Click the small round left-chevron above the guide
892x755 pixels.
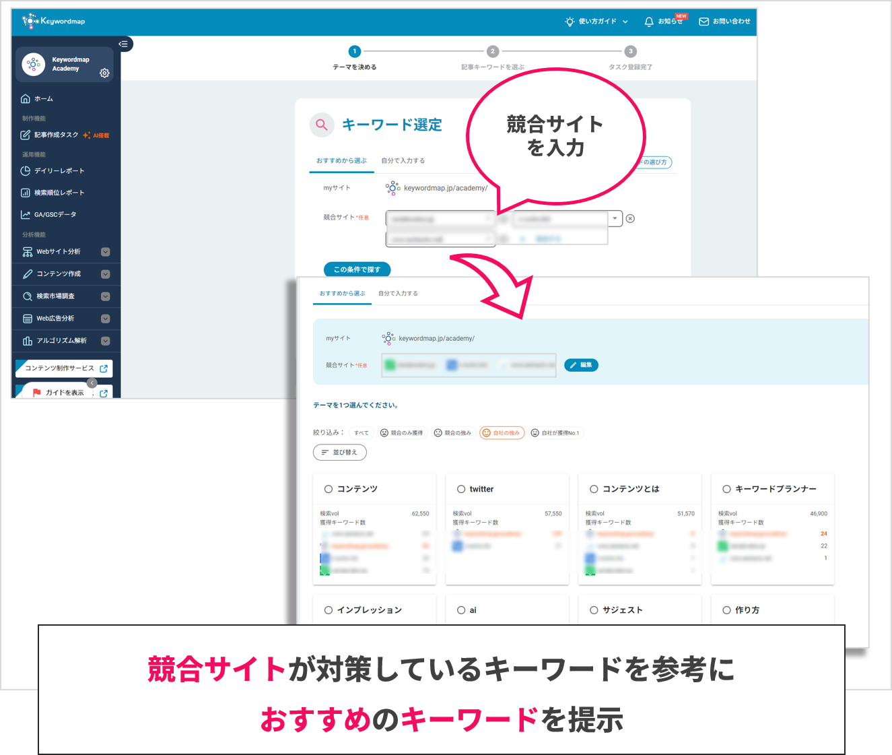pyautogui.click(x=92, y=383)
